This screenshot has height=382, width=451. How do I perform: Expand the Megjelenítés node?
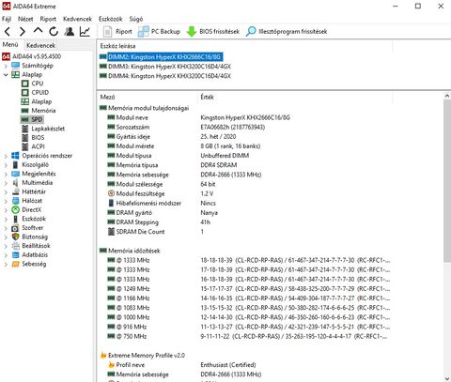6,174
